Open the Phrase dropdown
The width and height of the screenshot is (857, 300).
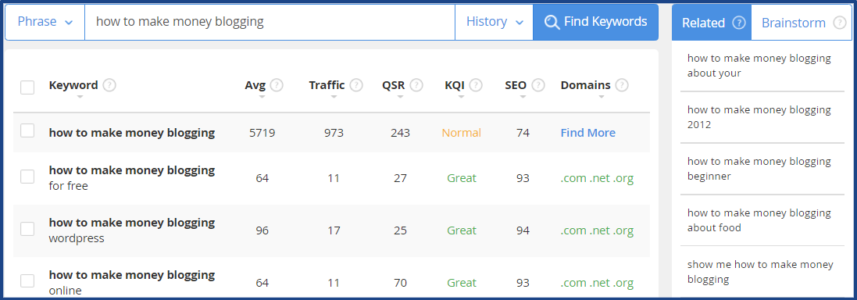pos(45,22)
